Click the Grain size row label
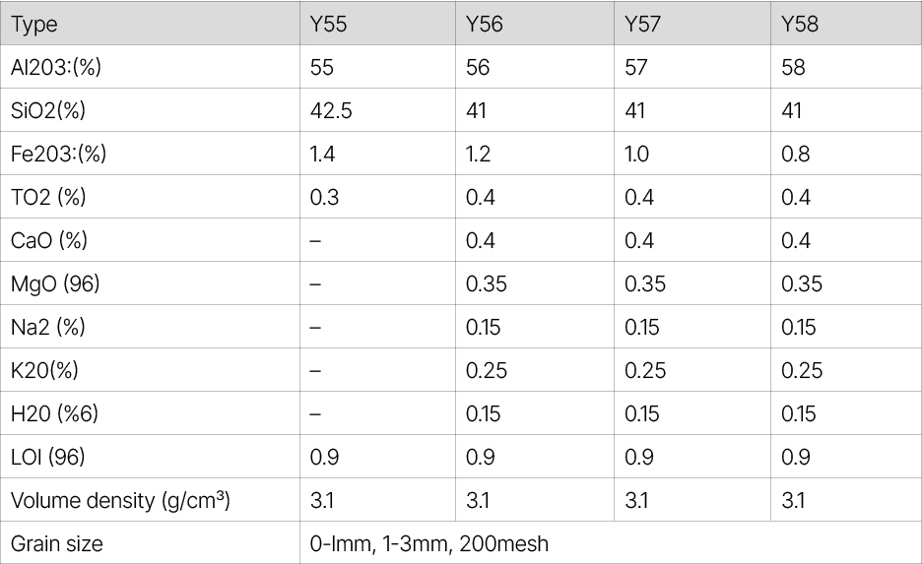 56,543
